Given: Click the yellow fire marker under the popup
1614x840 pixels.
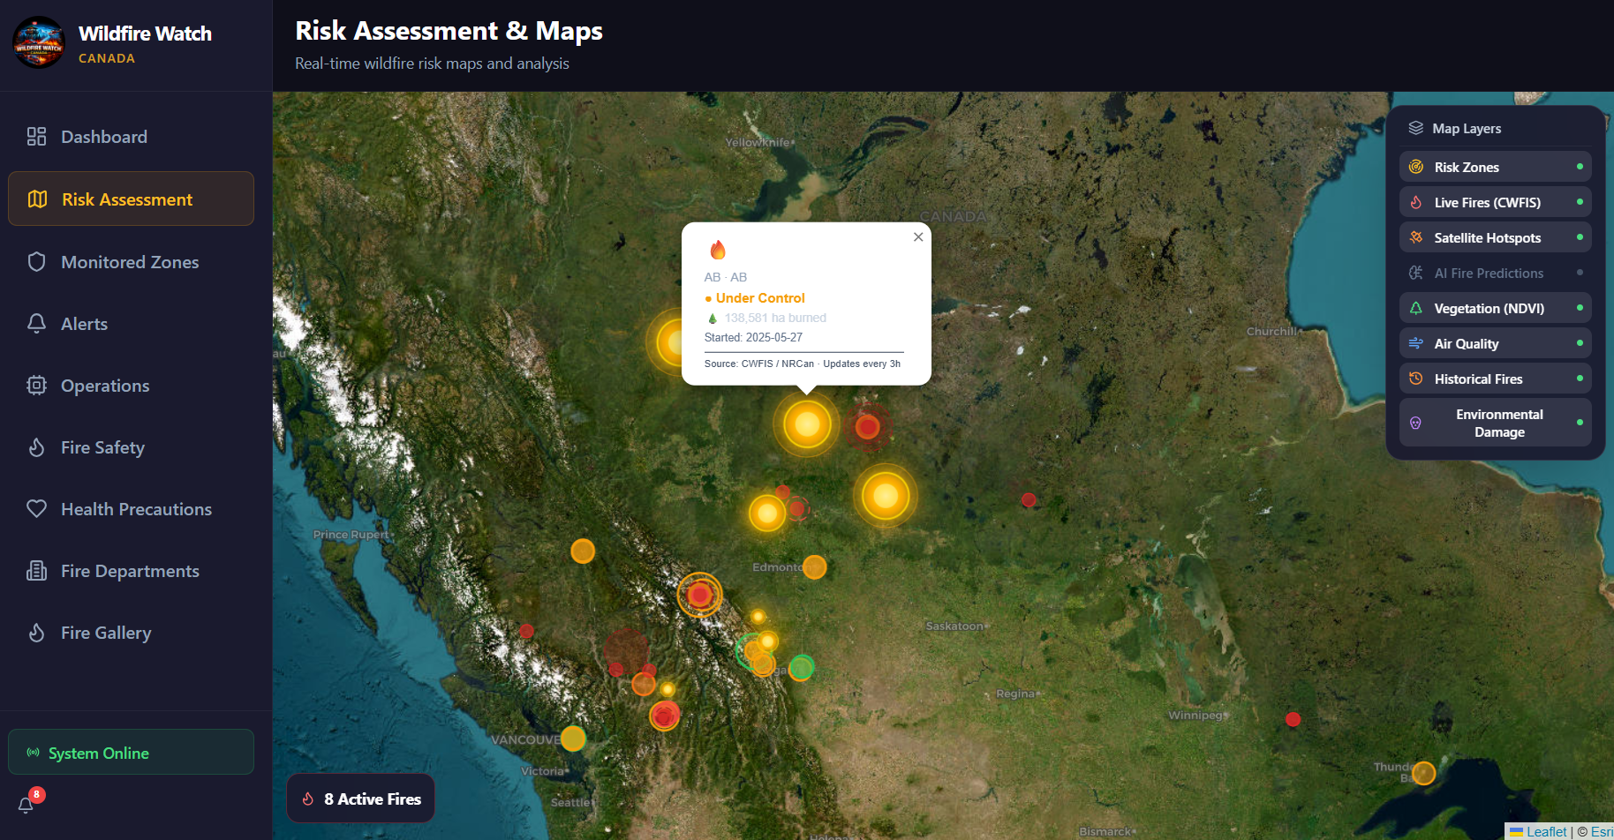Looking at the screenshot, I should (807, 424).
